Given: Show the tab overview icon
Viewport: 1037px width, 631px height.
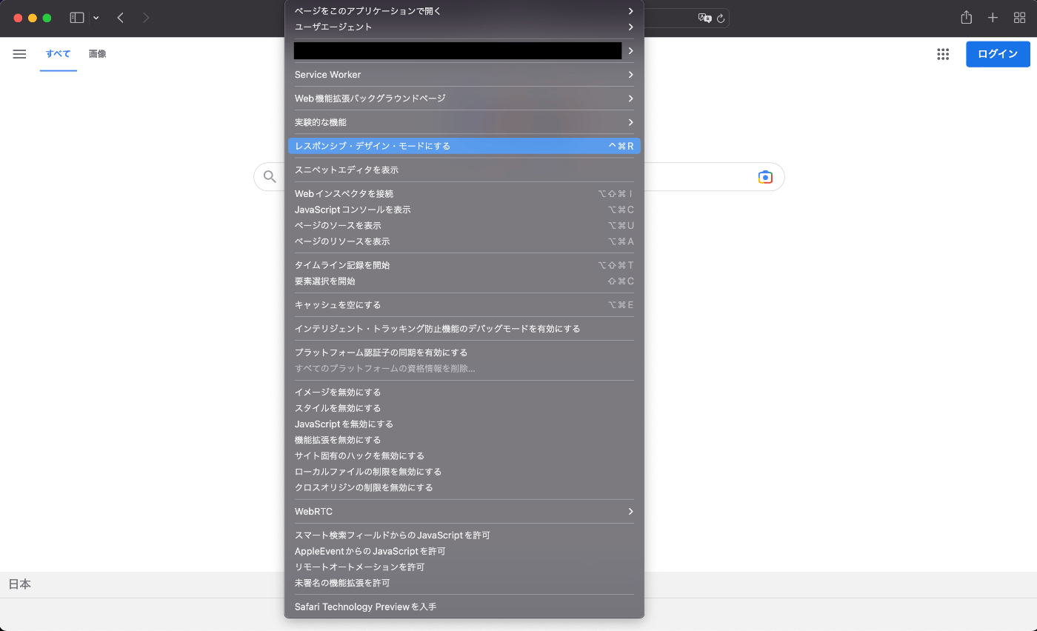Looking at the screenshot, I should tap(1019, 18).
